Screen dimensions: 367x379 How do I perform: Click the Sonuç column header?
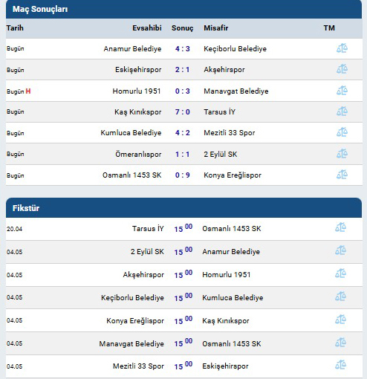point(183,28)
